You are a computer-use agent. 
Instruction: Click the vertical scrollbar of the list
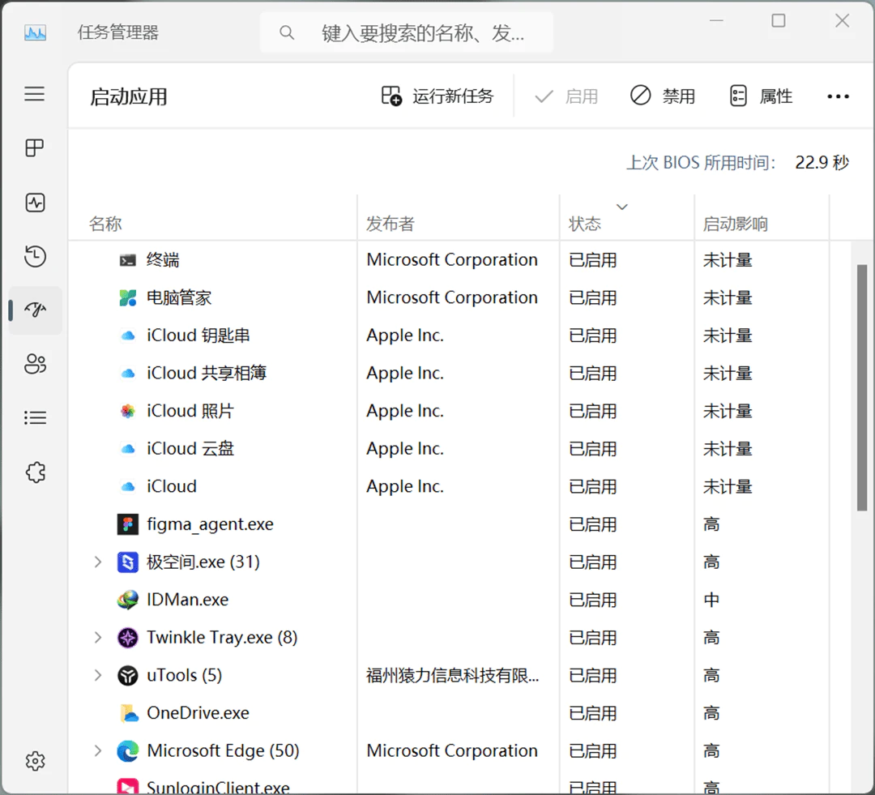pyautogui.click(x=862, y=387)
